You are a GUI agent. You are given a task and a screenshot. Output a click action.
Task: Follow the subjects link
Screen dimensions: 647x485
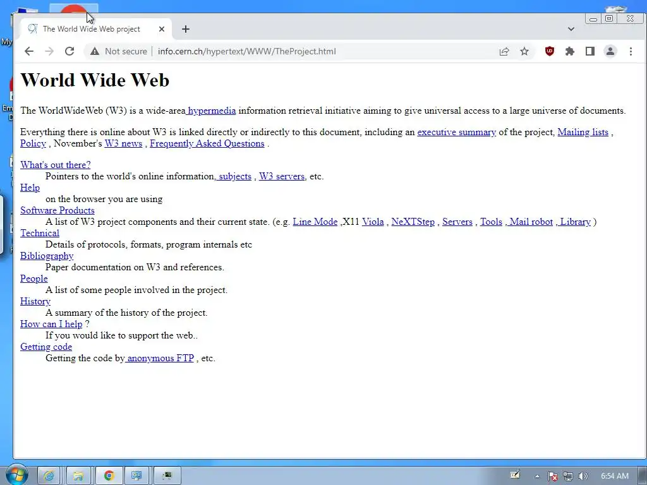tap(234, 177)
